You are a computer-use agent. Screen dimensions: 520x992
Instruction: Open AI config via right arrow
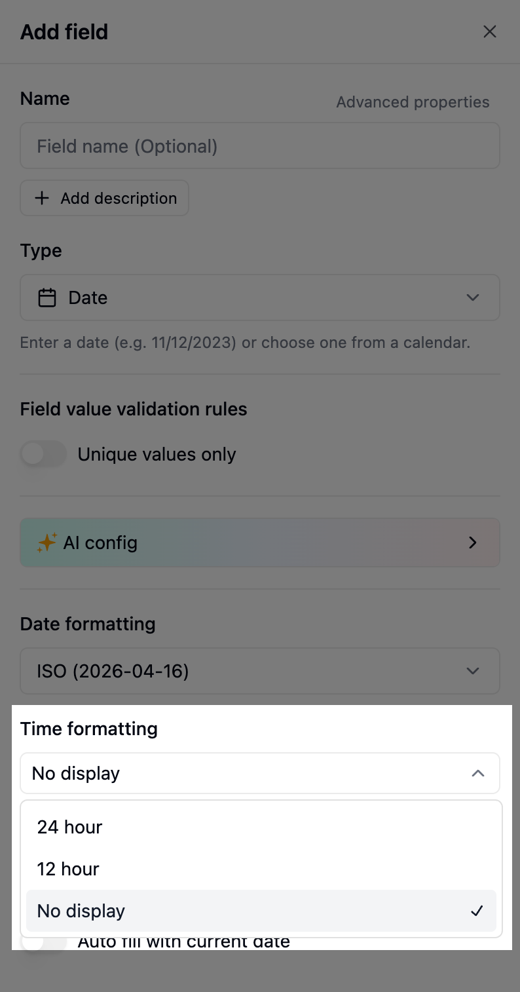pos(473,543)
